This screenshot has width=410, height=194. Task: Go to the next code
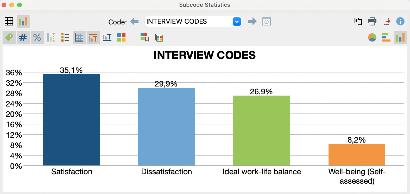252,22
